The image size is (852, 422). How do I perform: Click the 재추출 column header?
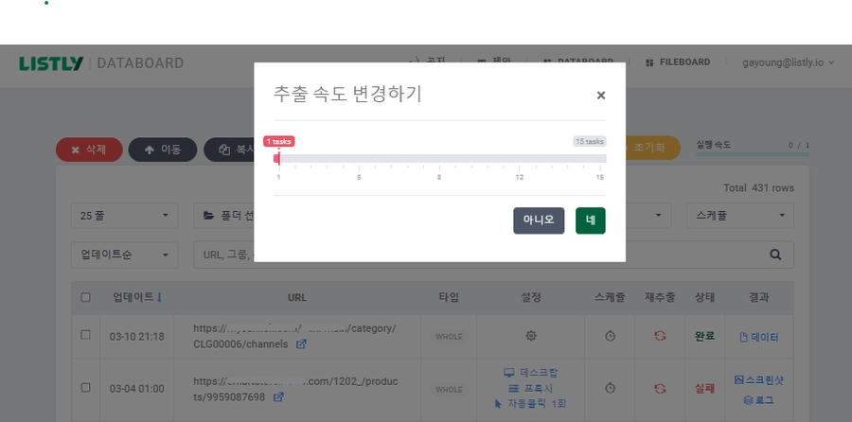point(660,298)
